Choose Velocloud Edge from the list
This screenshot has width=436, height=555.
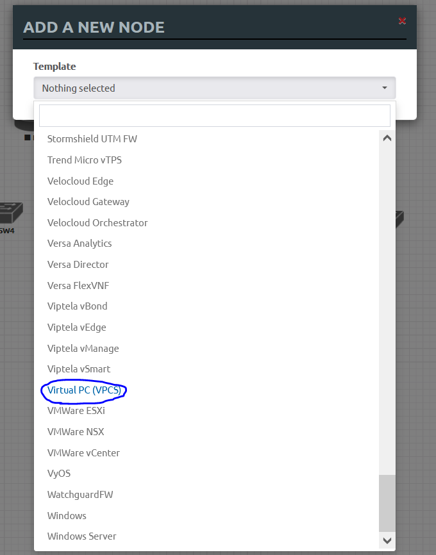tap(80, 181)
